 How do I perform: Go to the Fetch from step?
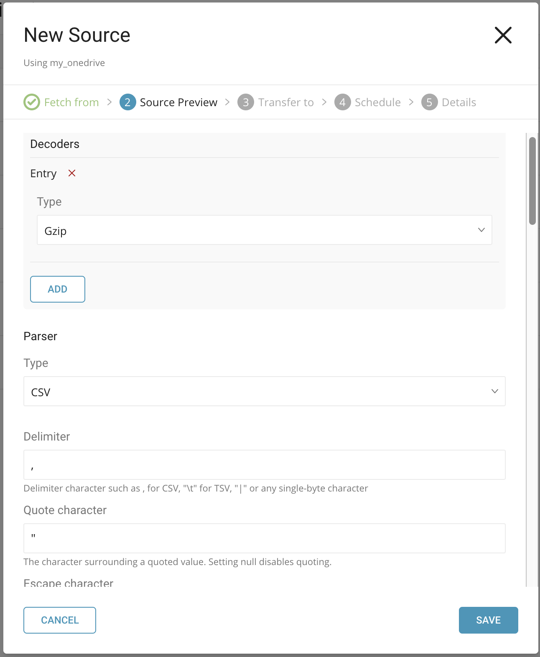[x=71, y=102]
